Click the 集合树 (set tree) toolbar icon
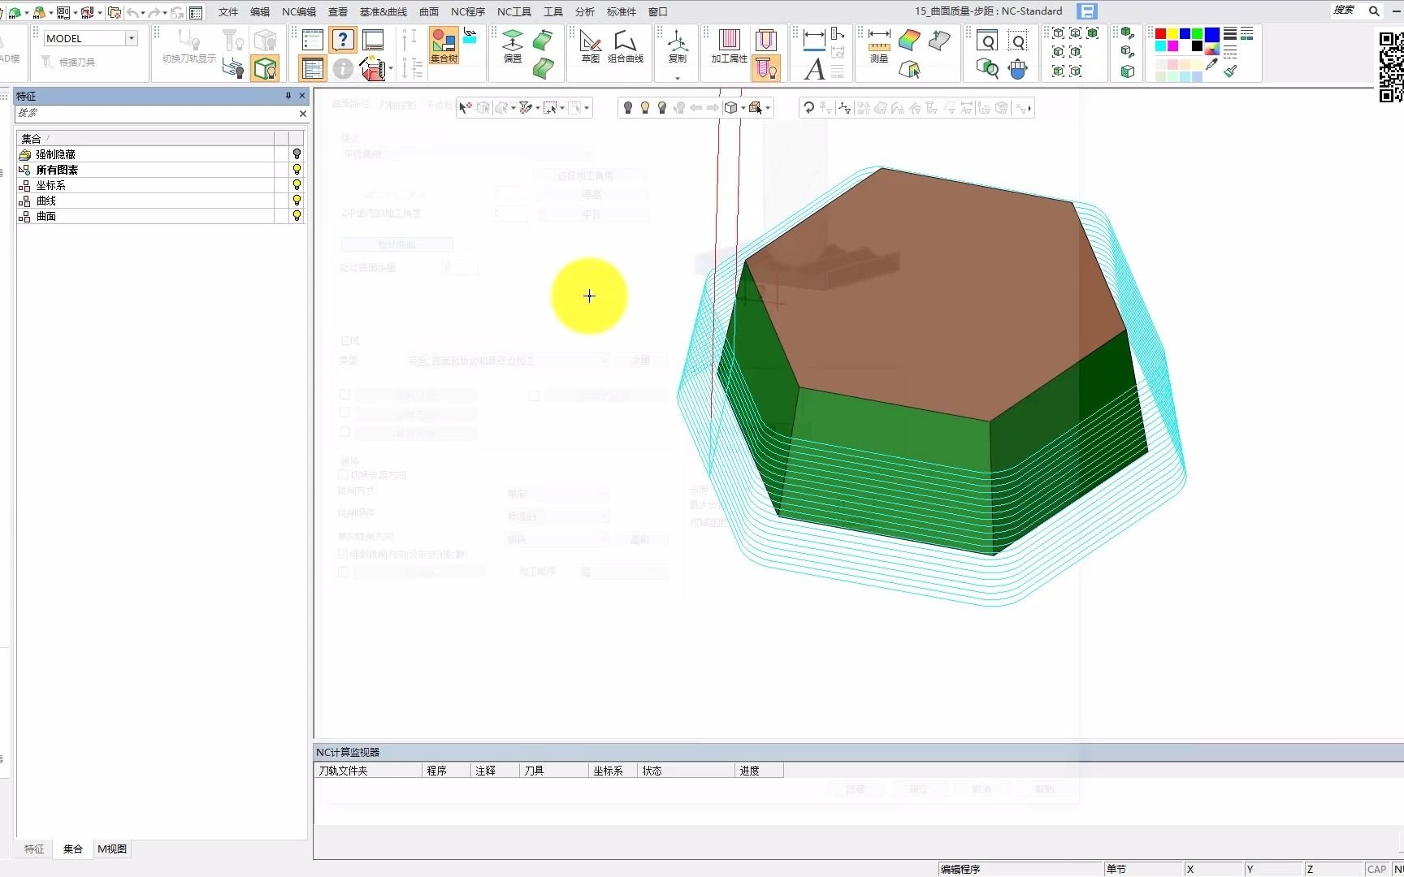This screenshot has width=1404, height=877. [x=444, y=45]
